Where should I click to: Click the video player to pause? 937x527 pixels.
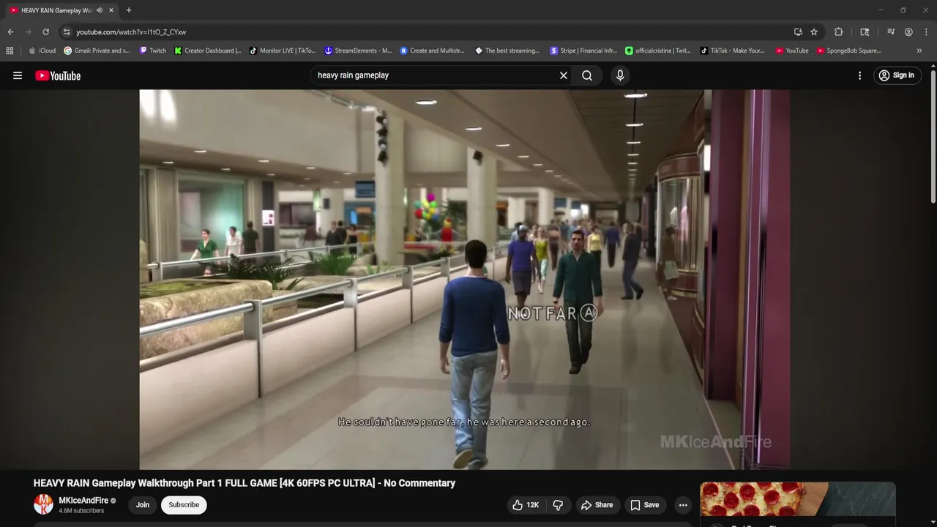point(464,279)
